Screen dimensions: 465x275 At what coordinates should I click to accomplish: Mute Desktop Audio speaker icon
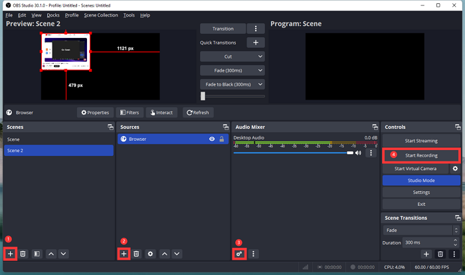pos(358,153)
